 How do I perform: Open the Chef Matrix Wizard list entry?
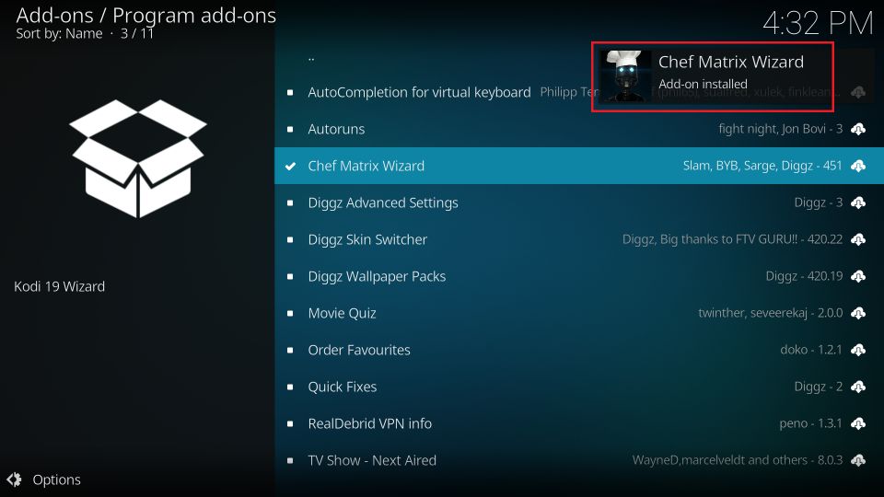[579, 166]
